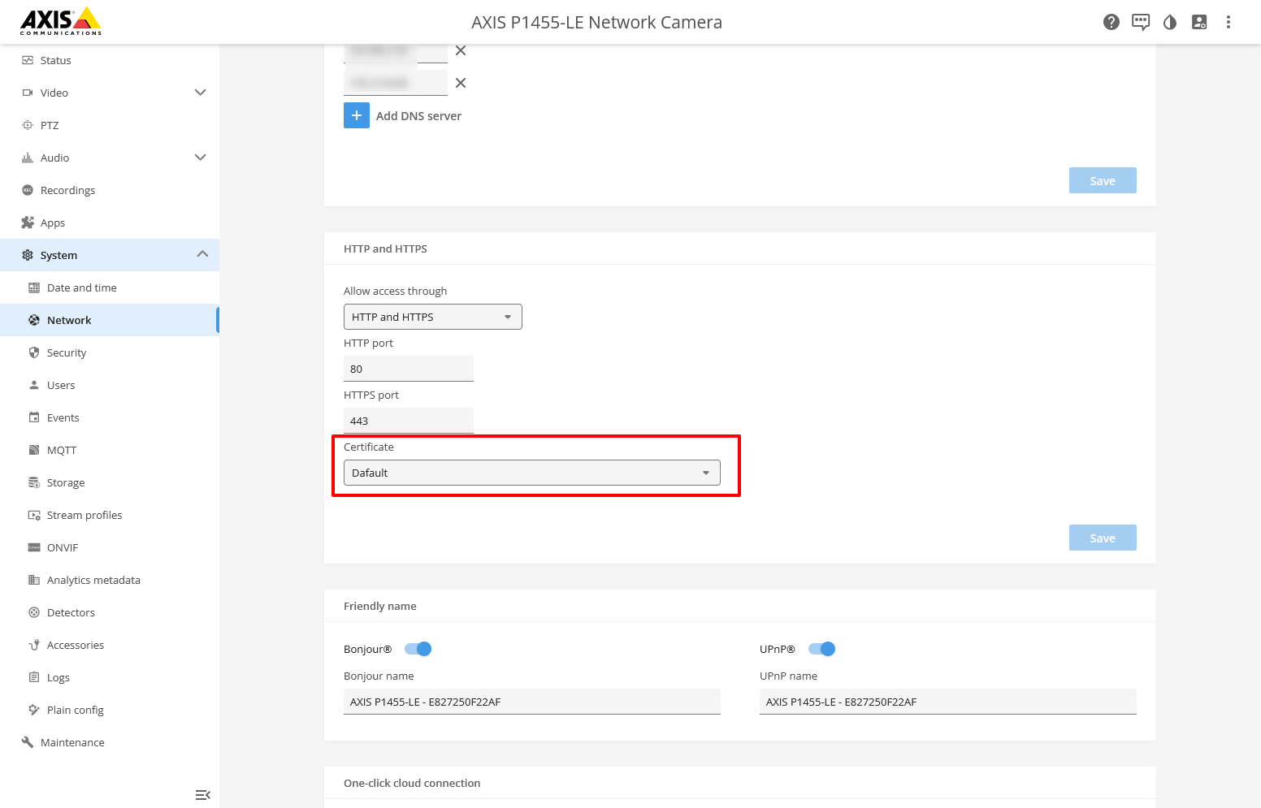Viewport: 1261px width, 808px height.
Task: Edit the Bonjour name field
Action: pyautogui.click(x=532, y=702)
